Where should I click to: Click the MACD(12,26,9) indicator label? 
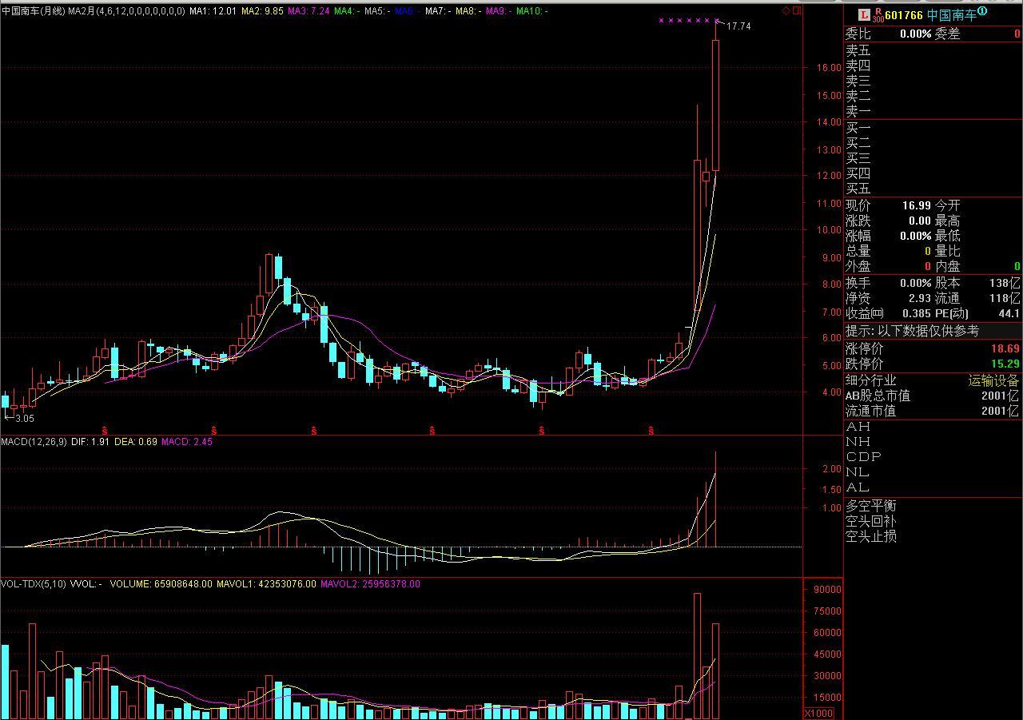pyautogui.click(x=34, y=441)
